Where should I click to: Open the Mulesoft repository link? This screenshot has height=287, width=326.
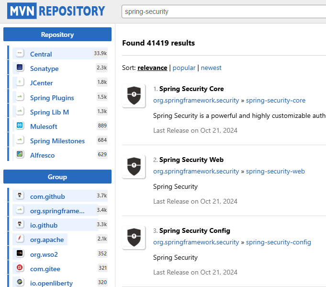coord(44,126)
